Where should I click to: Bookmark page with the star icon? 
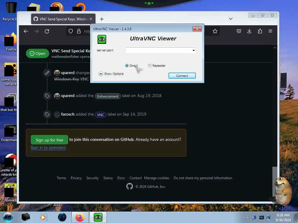click(x=215, y=31)
